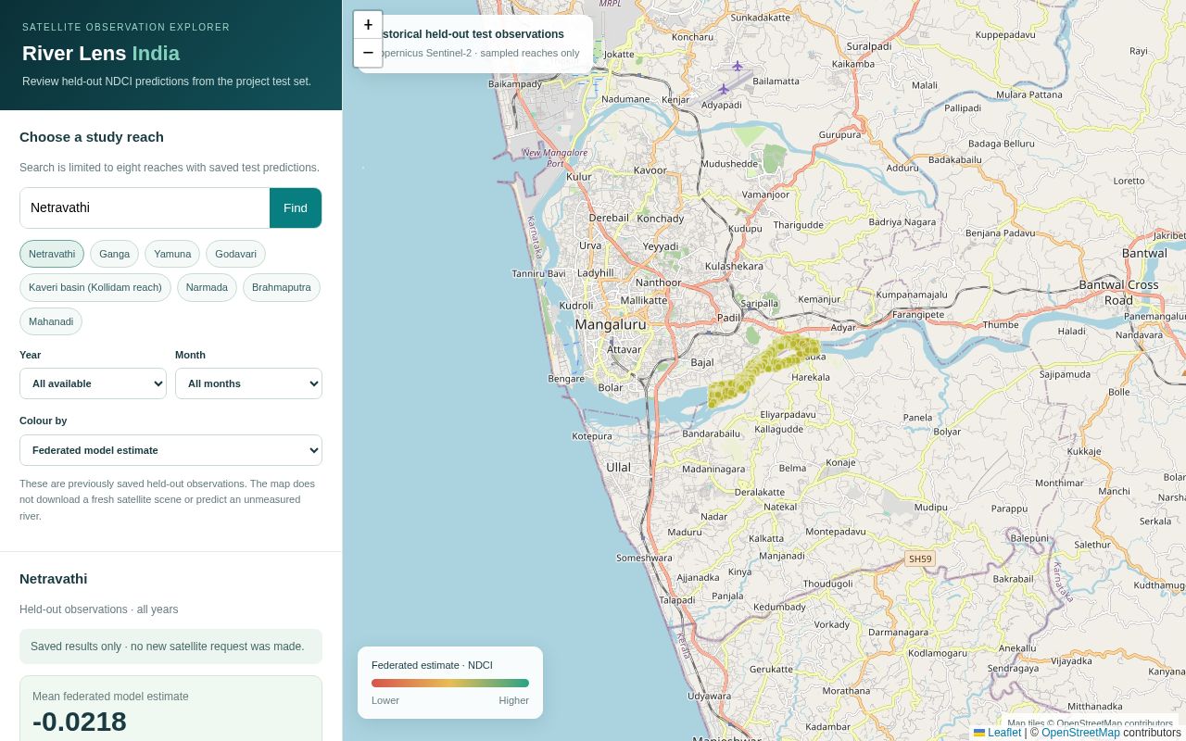Choose the Narmada reach chip
Screen dimensions: 1186x741
click(x=207, y=287)
